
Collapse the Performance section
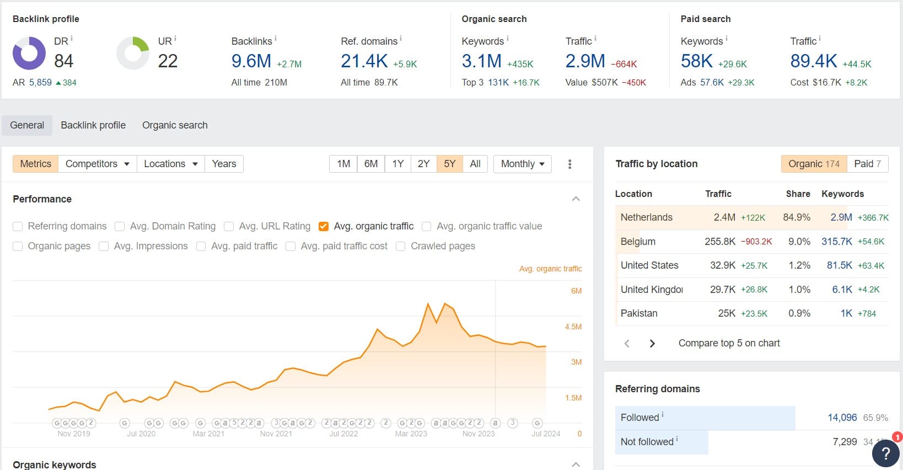click(576, 199)
